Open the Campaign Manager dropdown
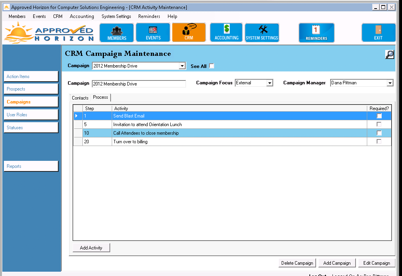 tap(389, 83)
